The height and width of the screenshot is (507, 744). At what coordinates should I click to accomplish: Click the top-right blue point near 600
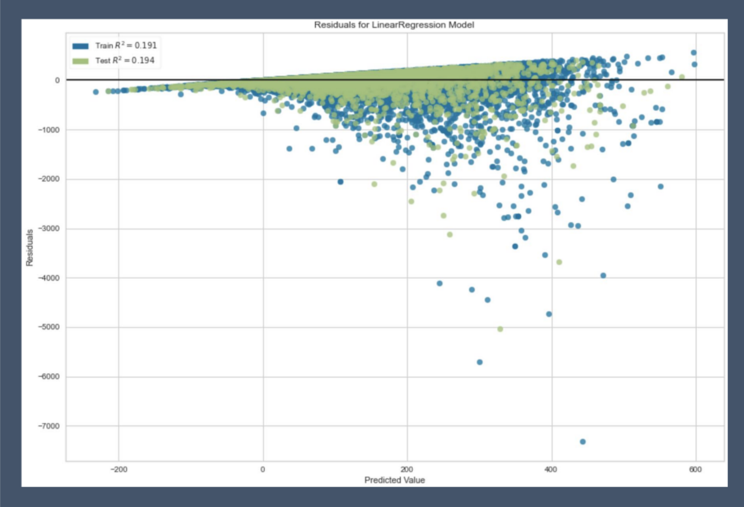pos(693,53)
